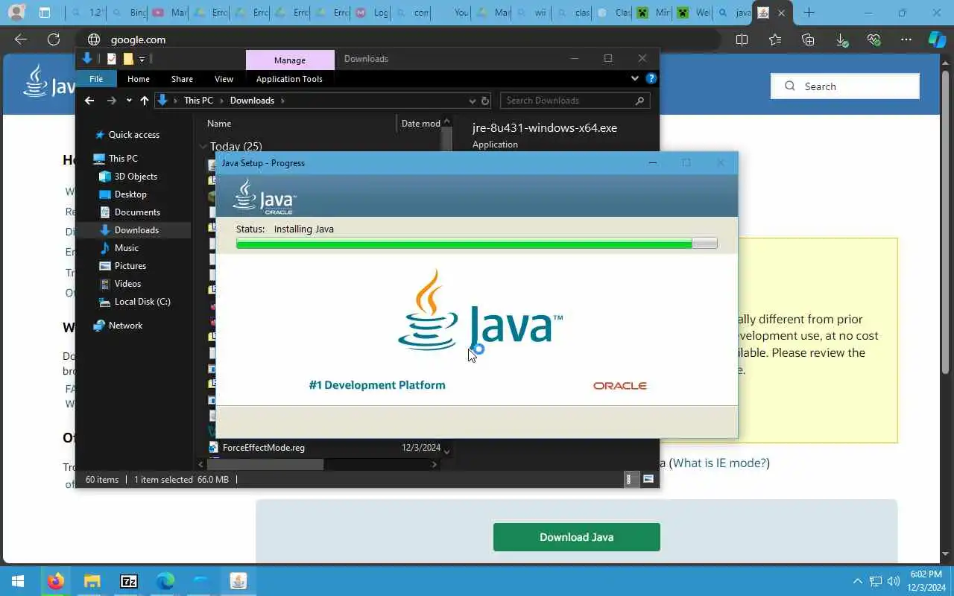
Task: Open Java installer taskbar icon
Action: pos(238,581)
